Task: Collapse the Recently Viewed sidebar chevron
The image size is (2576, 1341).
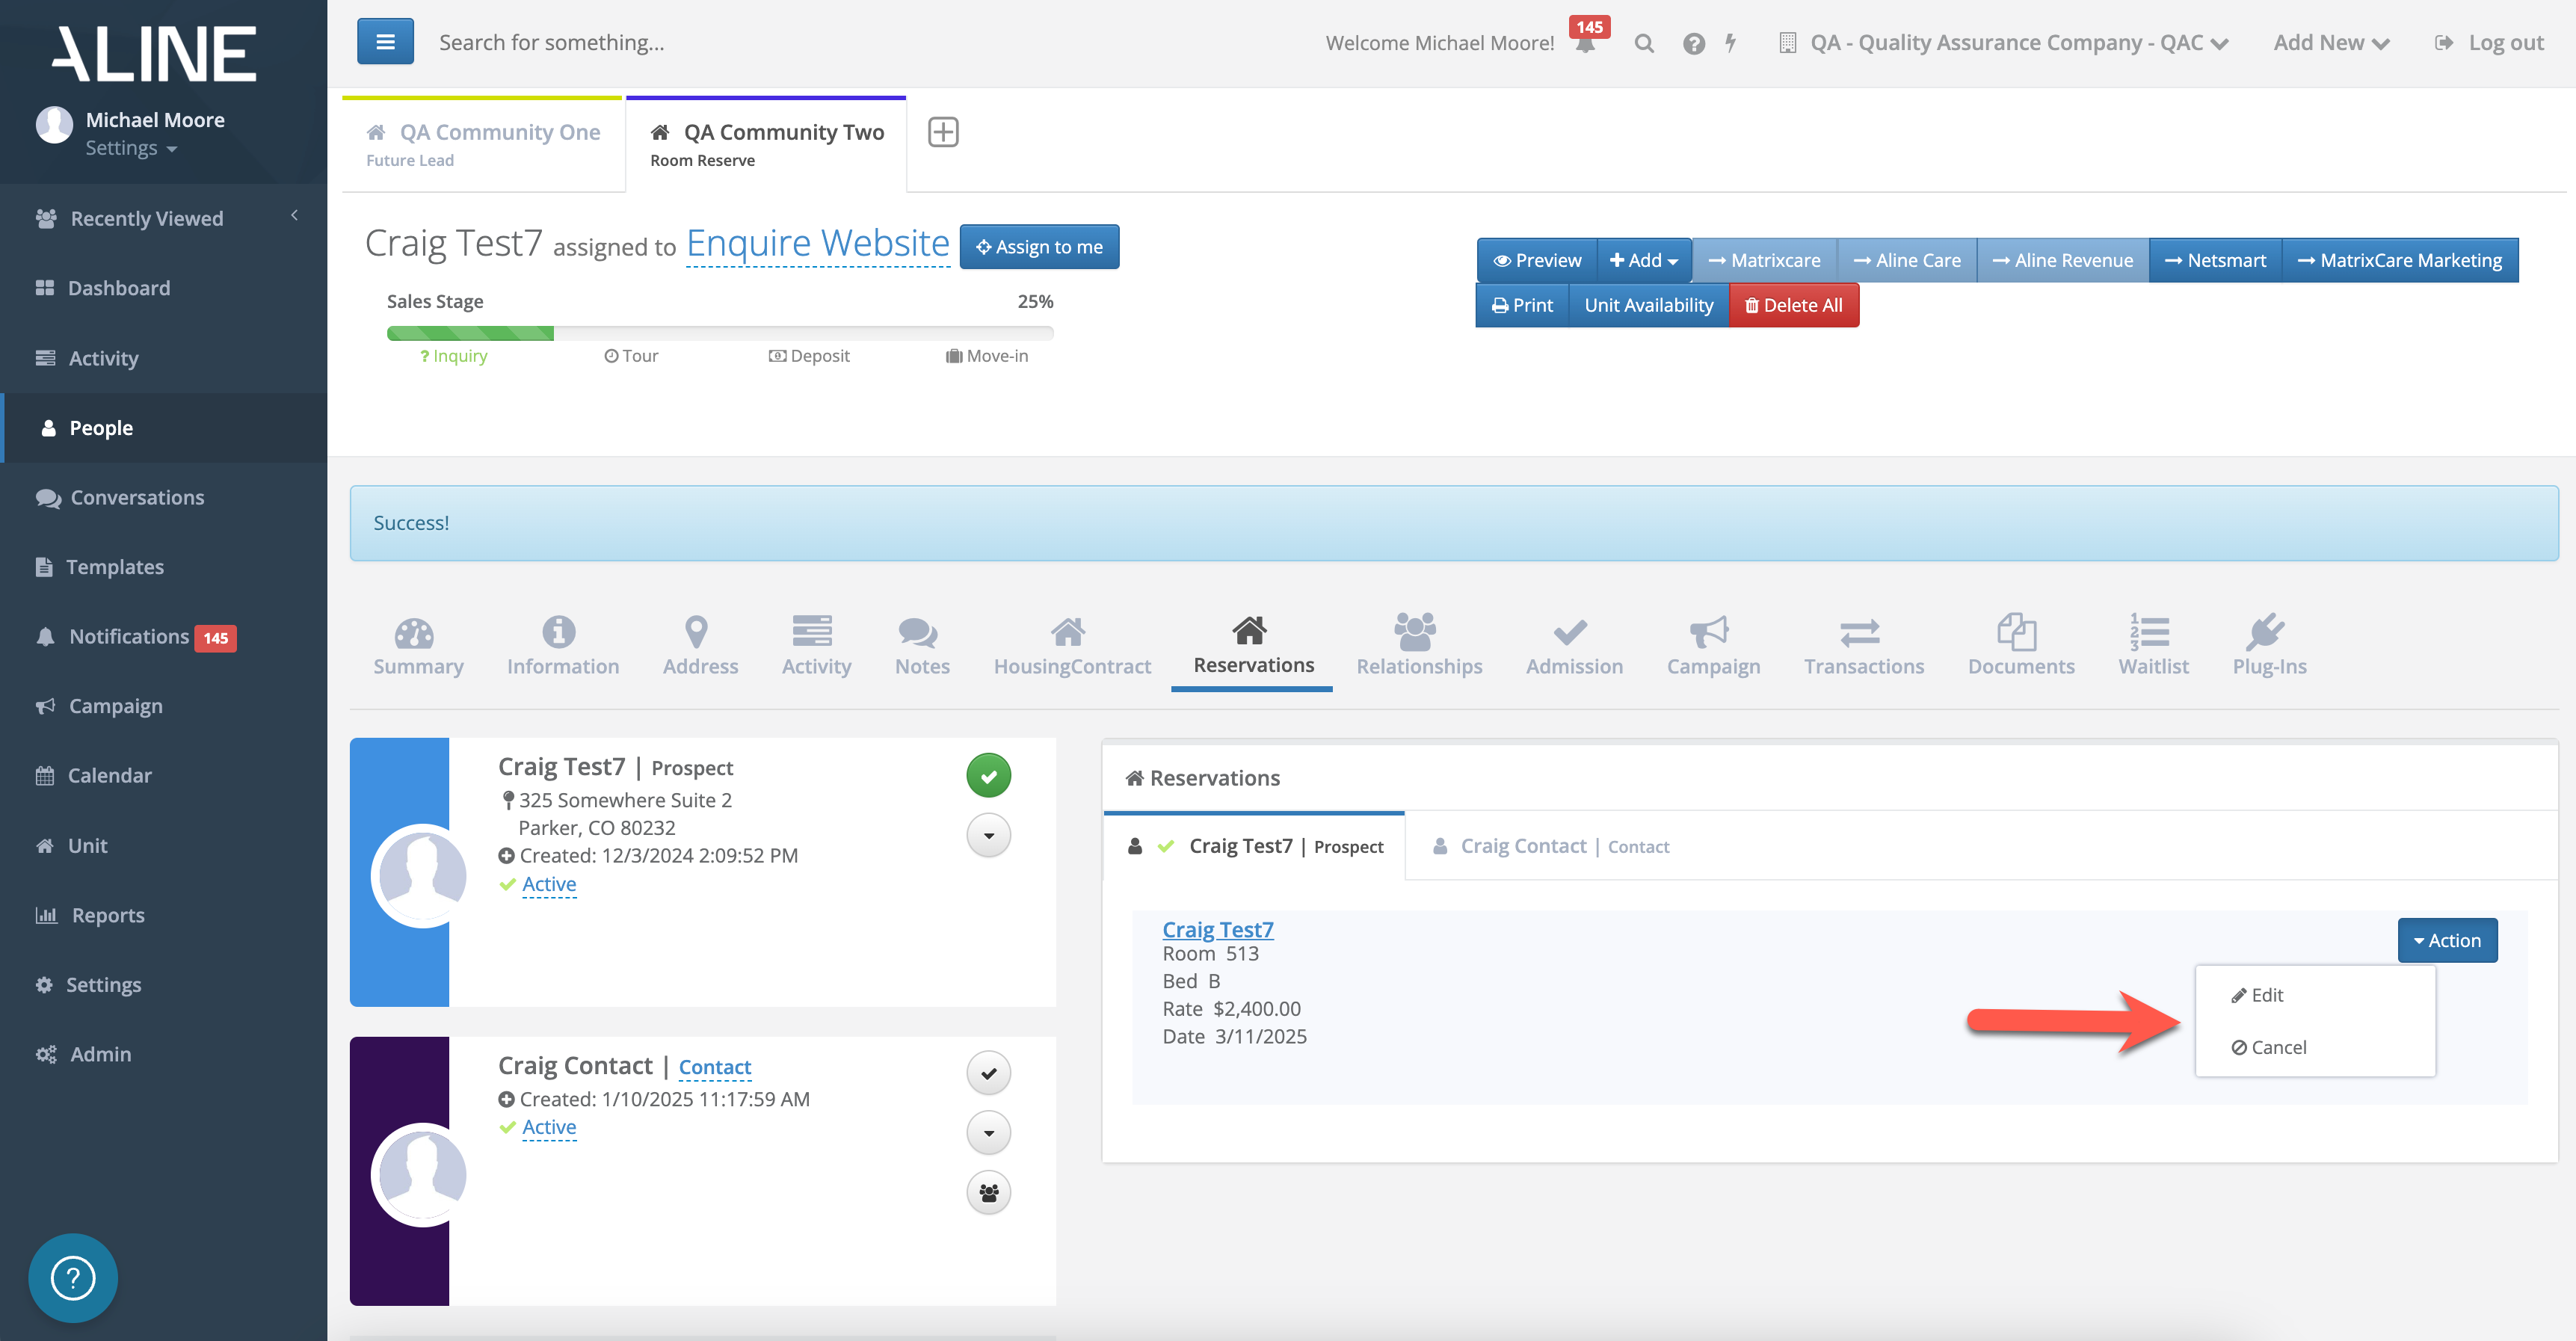Action: click(295, 216)
